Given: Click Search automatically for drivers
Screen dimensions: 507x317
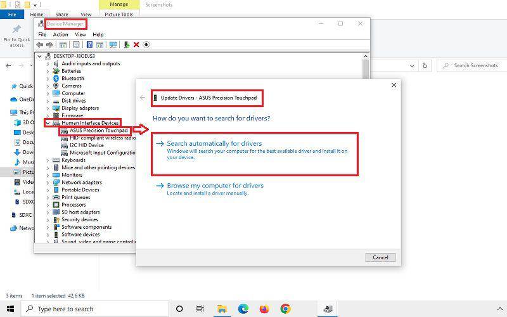Looking at the screenshot, I should point(255,154).
